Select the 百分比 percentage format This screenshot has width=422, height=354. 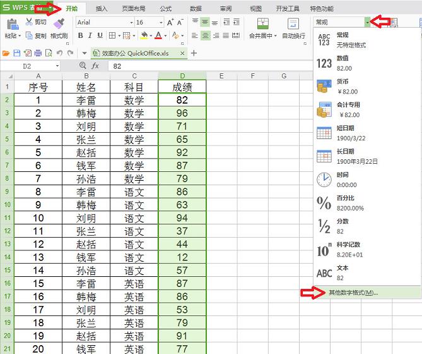367,203
